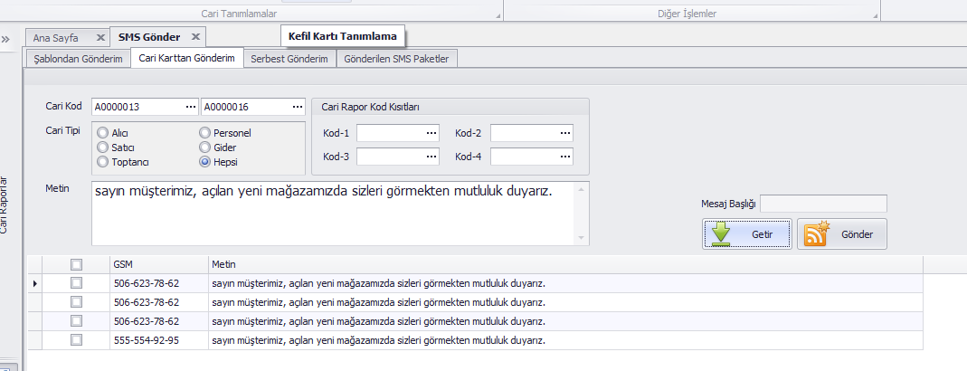The image size is (967, 371).
Task: Select the Personel radio button
Action: tap(205, 133)
